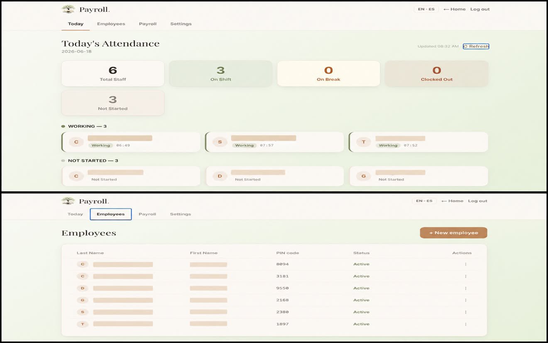This screenshot has height=343, width=548.
Task: Open actions menu for PIN 8094 row
Action: tap(465, 264)
